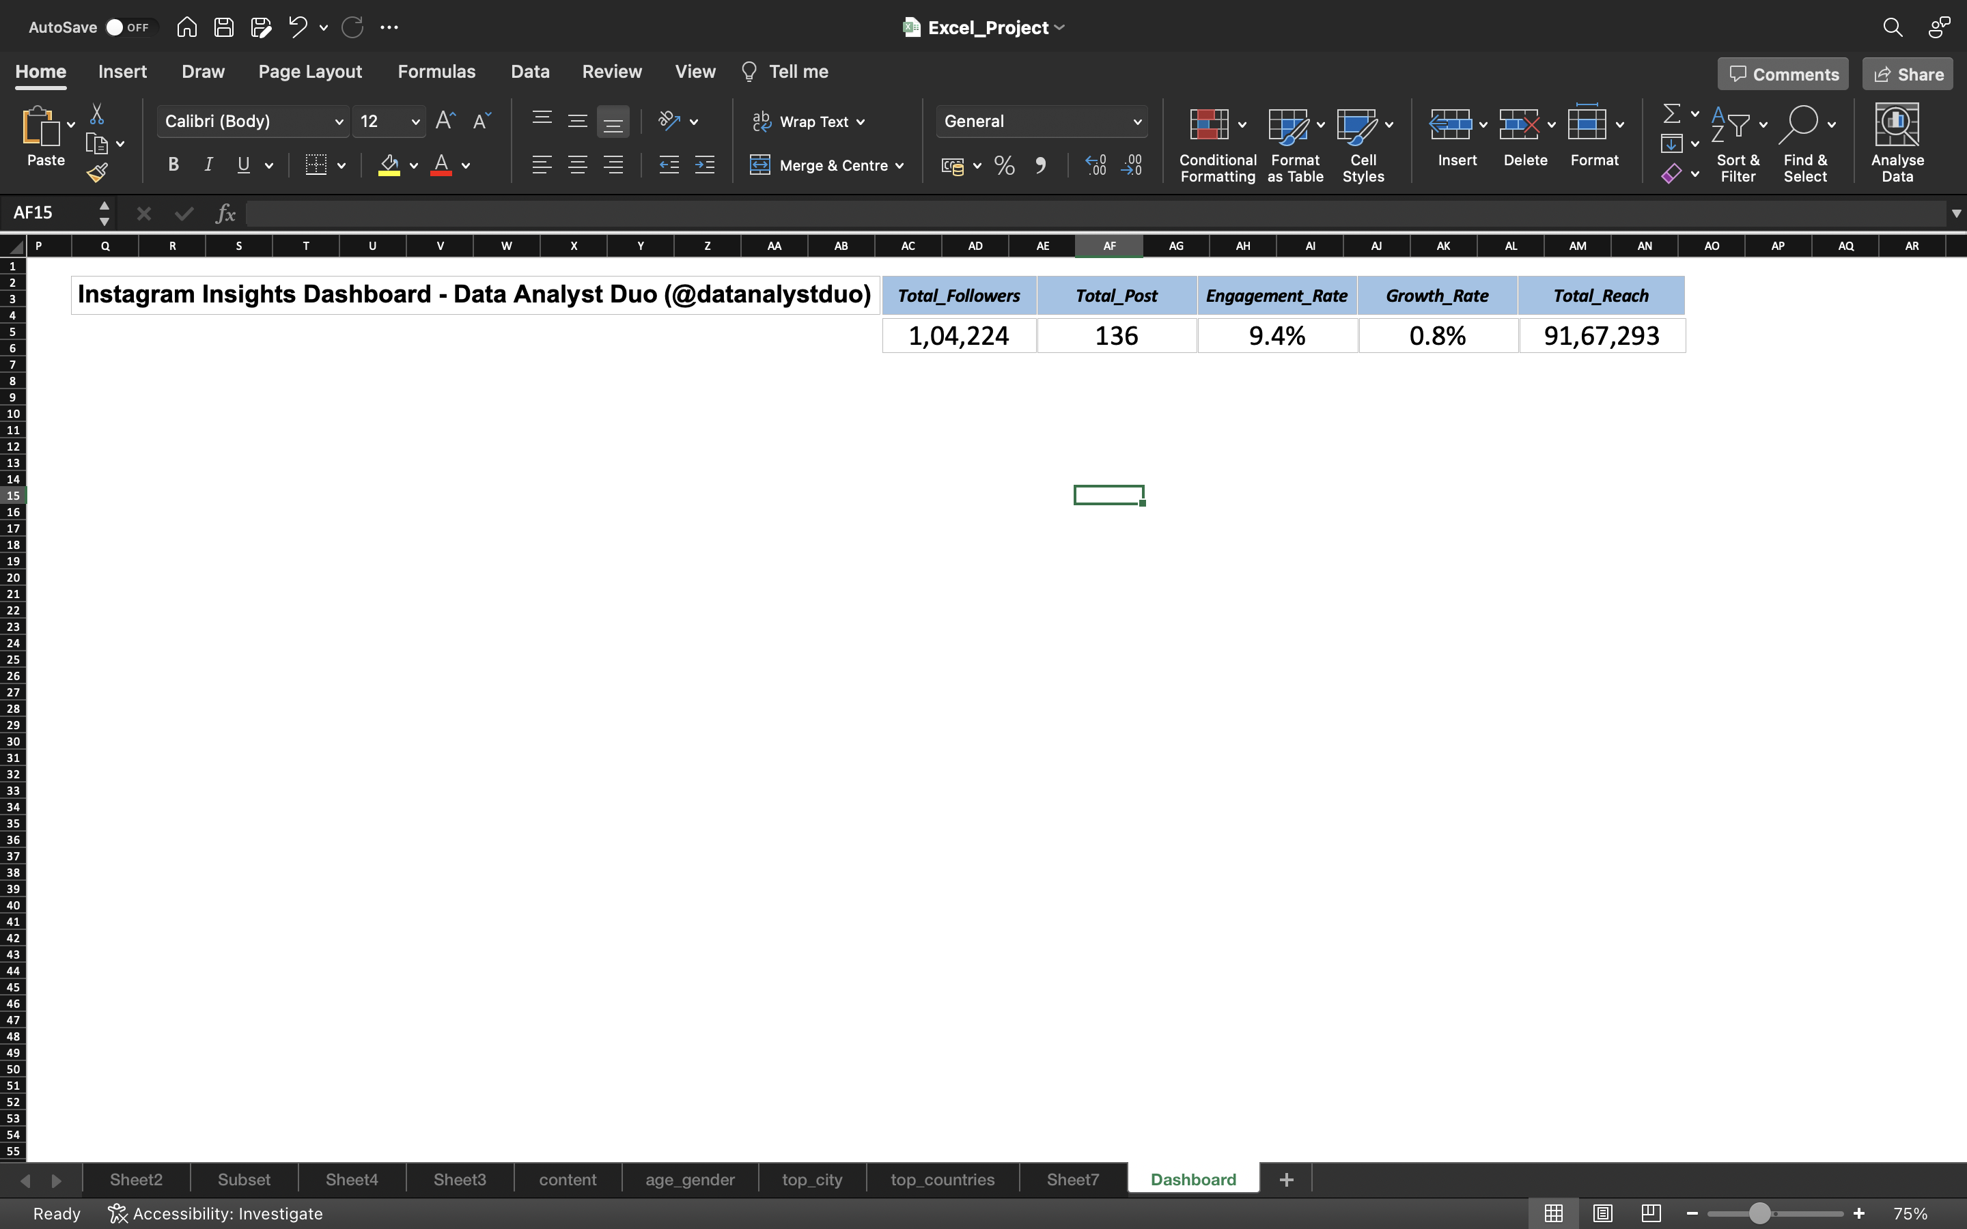1967x1229 pixels.
Task: Open the Analyse Data pane
Action: point(1897,143)
